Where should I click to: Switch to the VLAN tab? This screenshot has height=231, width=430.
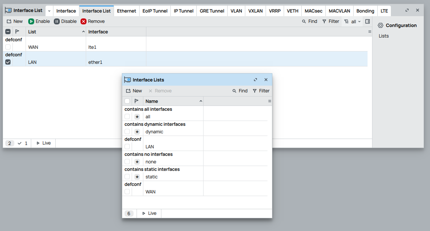point(236,11)
